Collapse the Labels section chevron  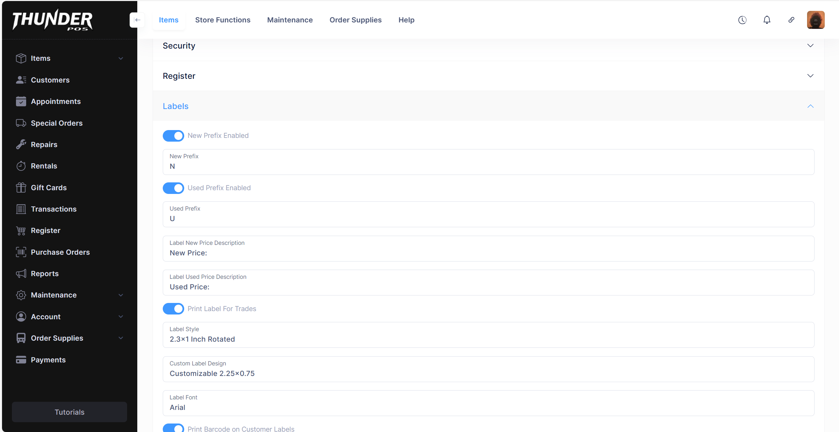(810, 106)
